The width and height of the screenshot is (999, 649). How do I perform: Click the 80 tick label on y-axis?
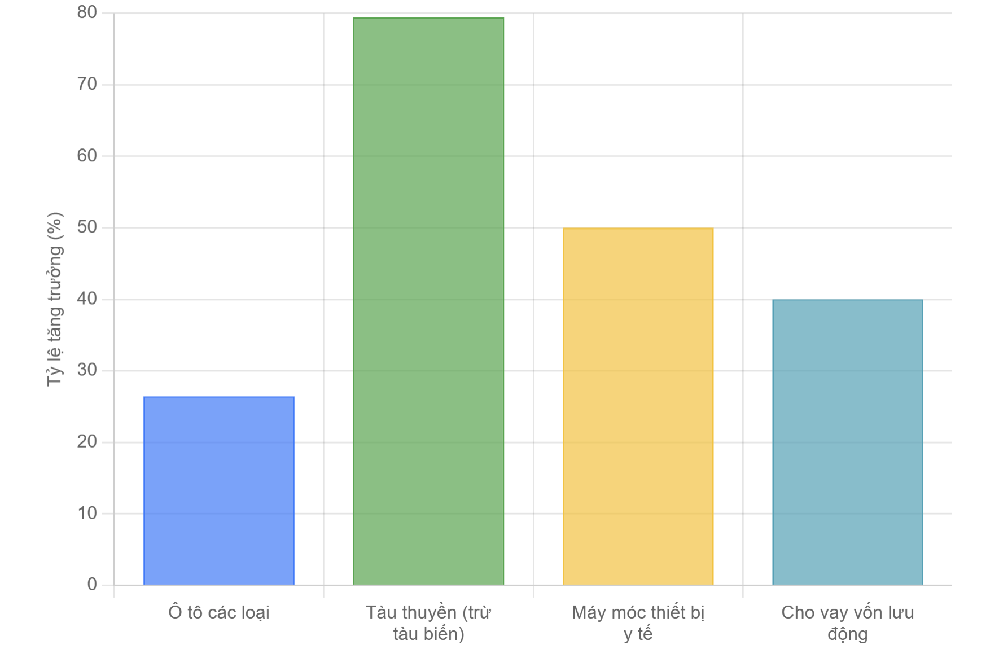[87, 12]
